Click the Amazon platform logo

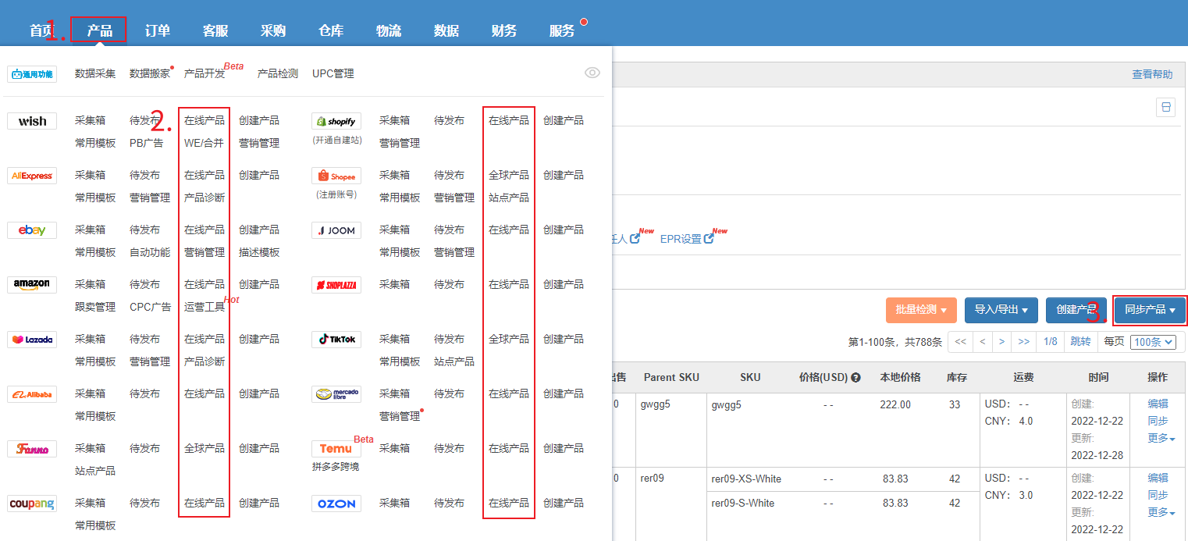(32, 285)
